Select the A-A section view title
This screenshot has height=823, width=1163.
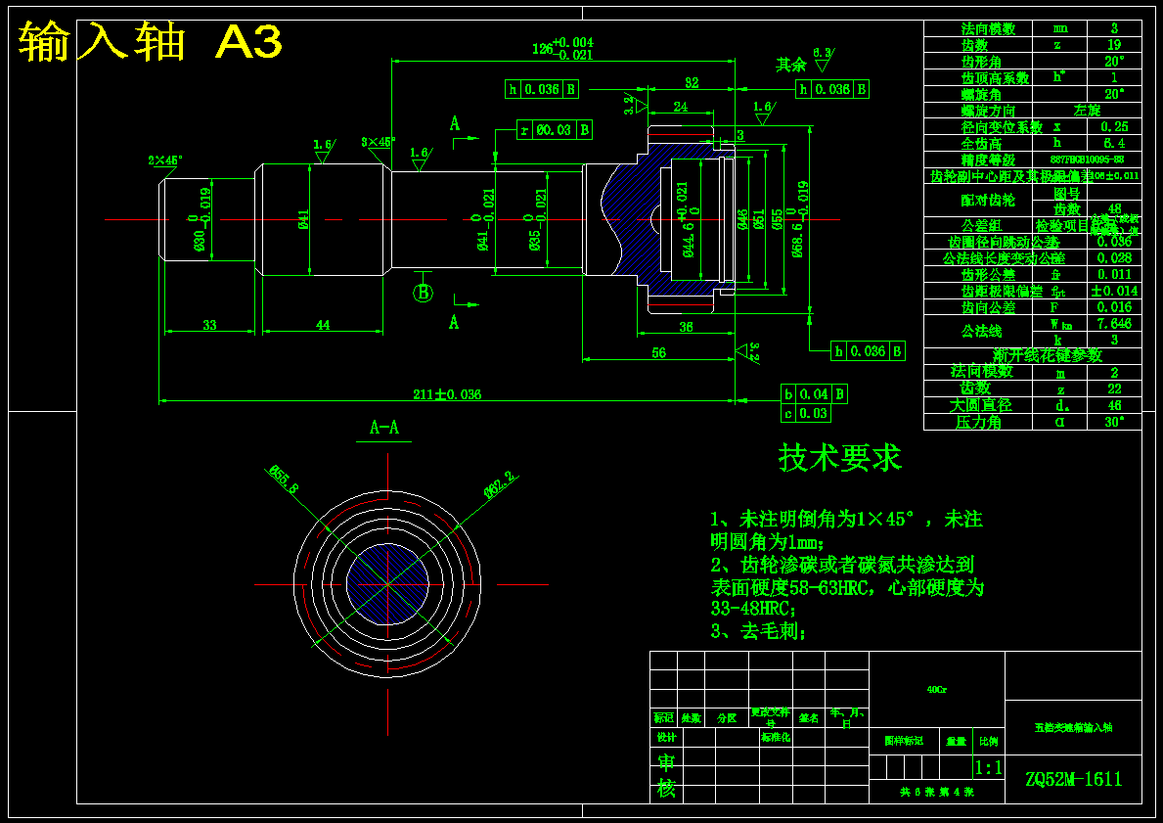(x=384, y=428)
